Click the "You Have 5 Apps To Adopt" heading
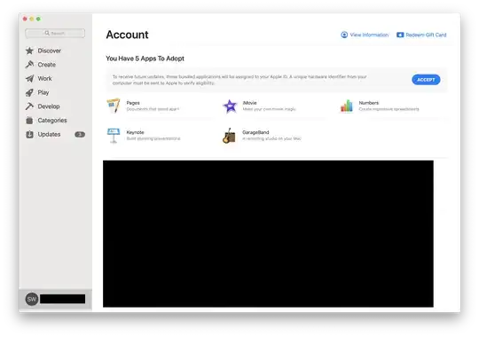 point(145,59)
